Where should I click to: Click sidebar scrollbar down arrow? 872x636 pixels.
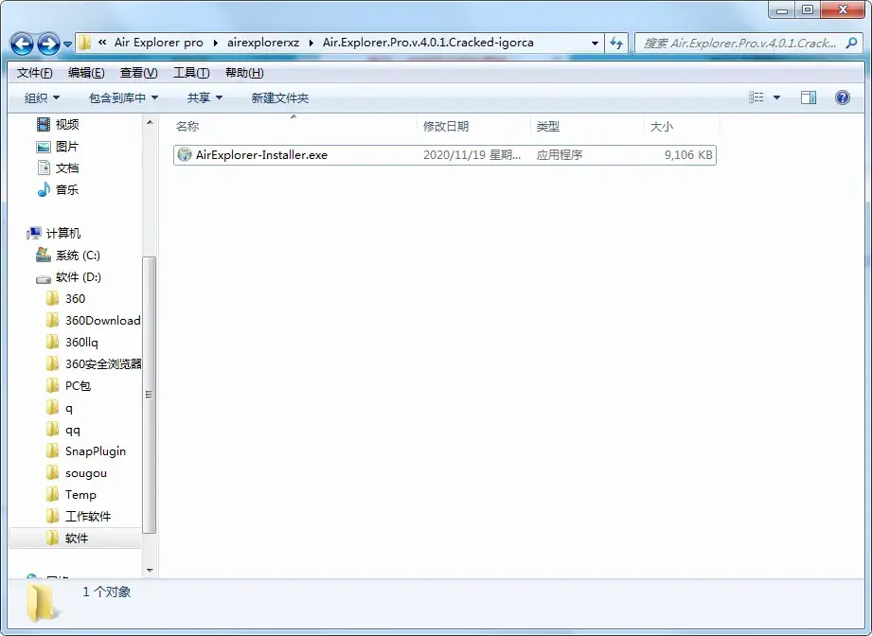[x=150, y=571]
